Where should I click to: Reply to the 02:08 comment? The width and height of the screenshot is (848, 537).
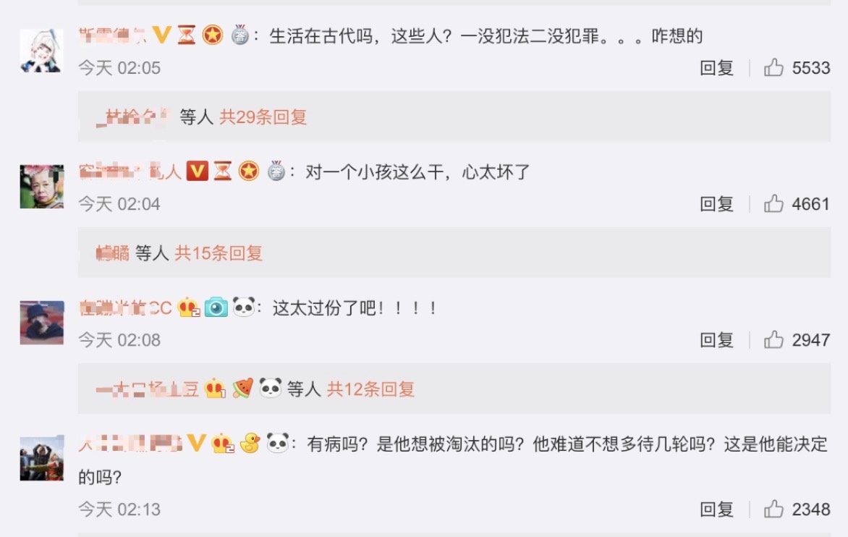716,339
